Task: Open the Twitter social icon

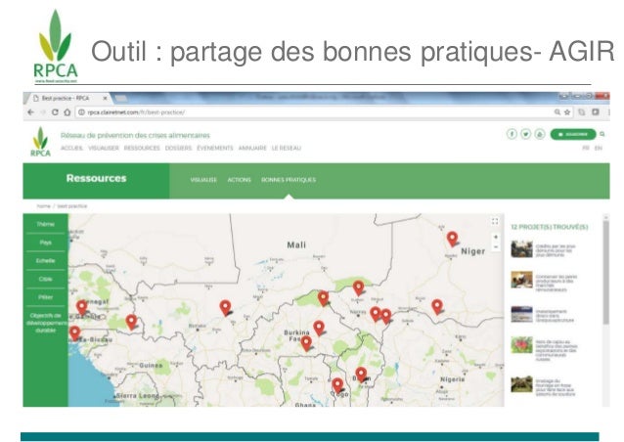Action: pos(525,134)
